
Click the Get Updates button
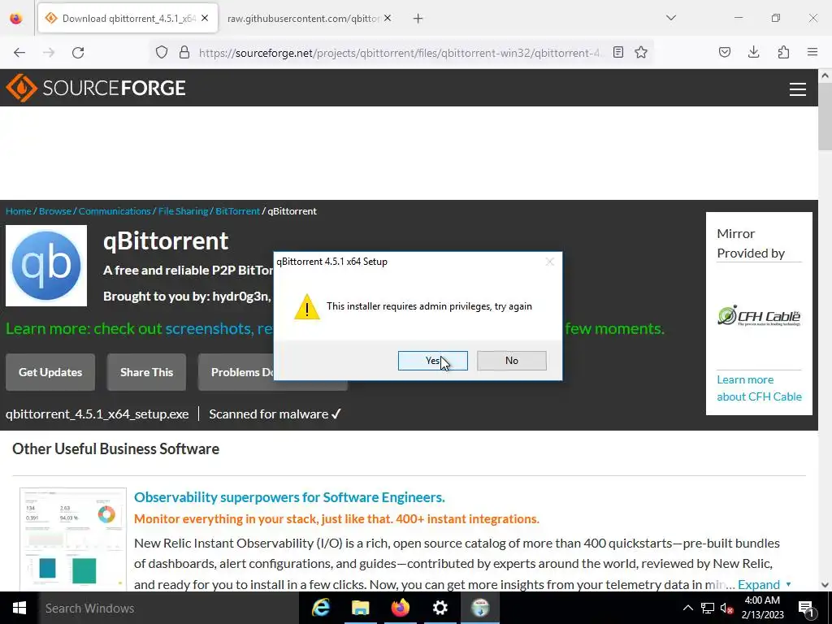[x=50, y=372]
